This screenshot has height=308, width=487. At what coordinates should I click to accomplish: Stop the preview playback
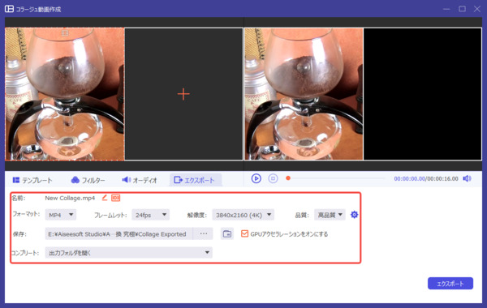point(273,178)
